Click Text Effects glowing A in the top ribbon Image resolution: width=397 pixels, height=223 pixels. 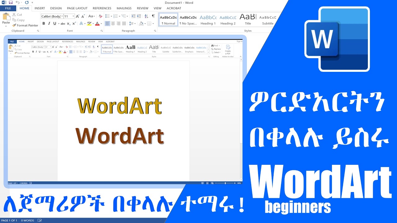(x=81, y=24)
